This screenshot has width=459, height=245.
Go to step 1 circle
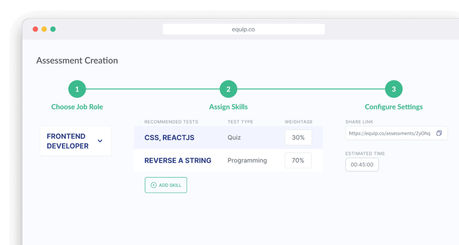pyautogui.click(x=77, y=89)
